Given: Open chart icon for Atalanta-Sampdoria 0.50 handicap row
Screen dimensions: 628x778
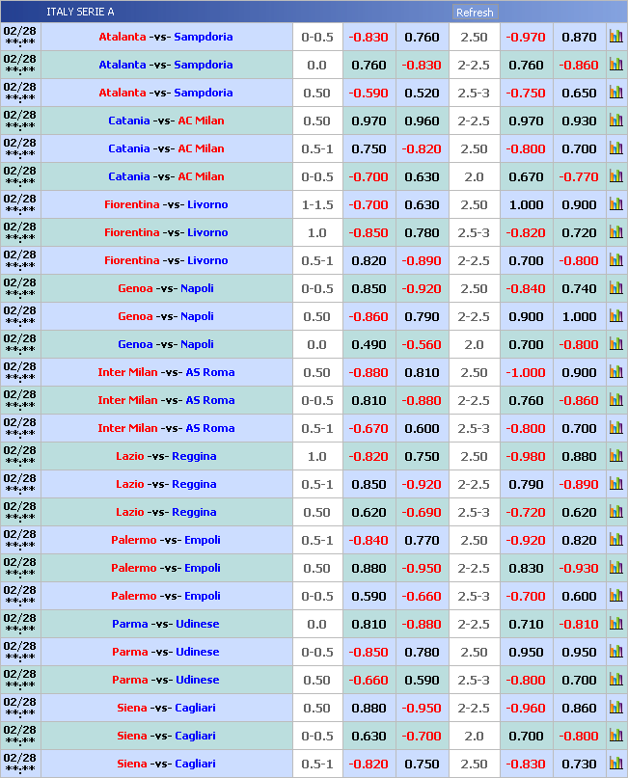Looking at the screenshot, I should (616, 93).
